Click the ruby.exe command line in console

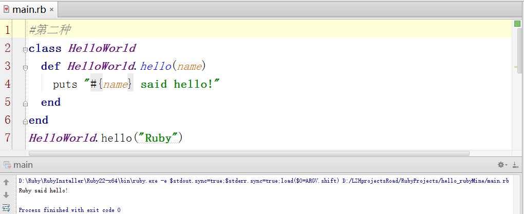click(x=264, y=181)
